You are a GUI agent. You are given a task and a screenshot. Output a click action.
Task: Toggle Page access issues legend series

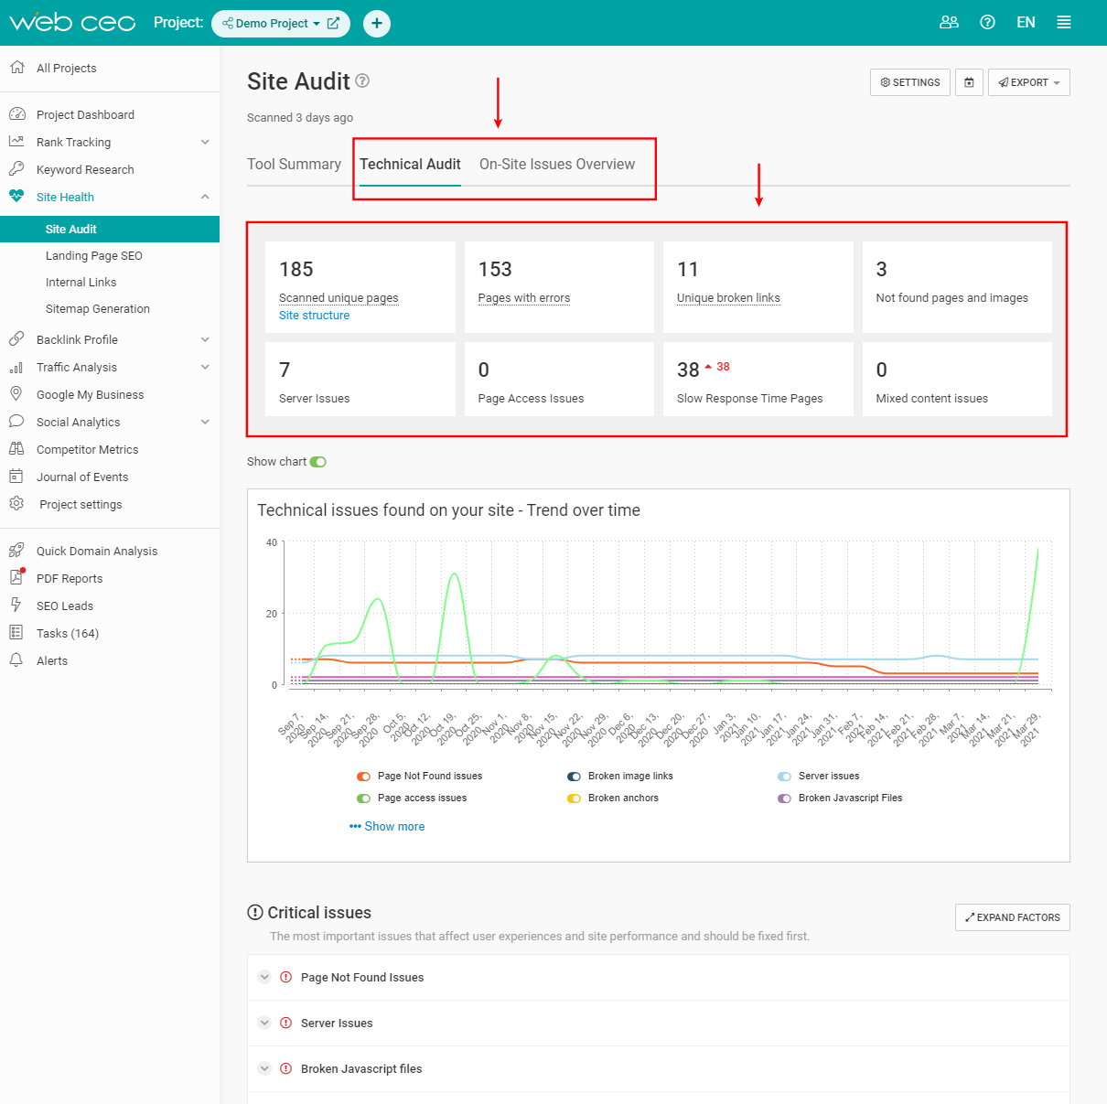363,798
